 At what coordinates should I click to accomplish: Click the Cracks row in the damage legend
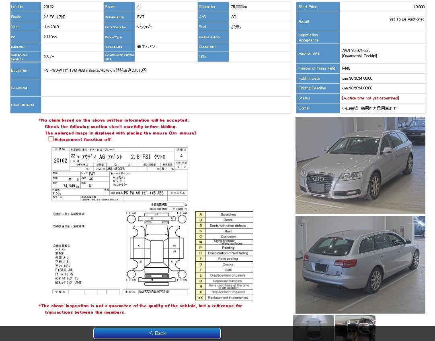pyautogui.click(x=224, y=264)
